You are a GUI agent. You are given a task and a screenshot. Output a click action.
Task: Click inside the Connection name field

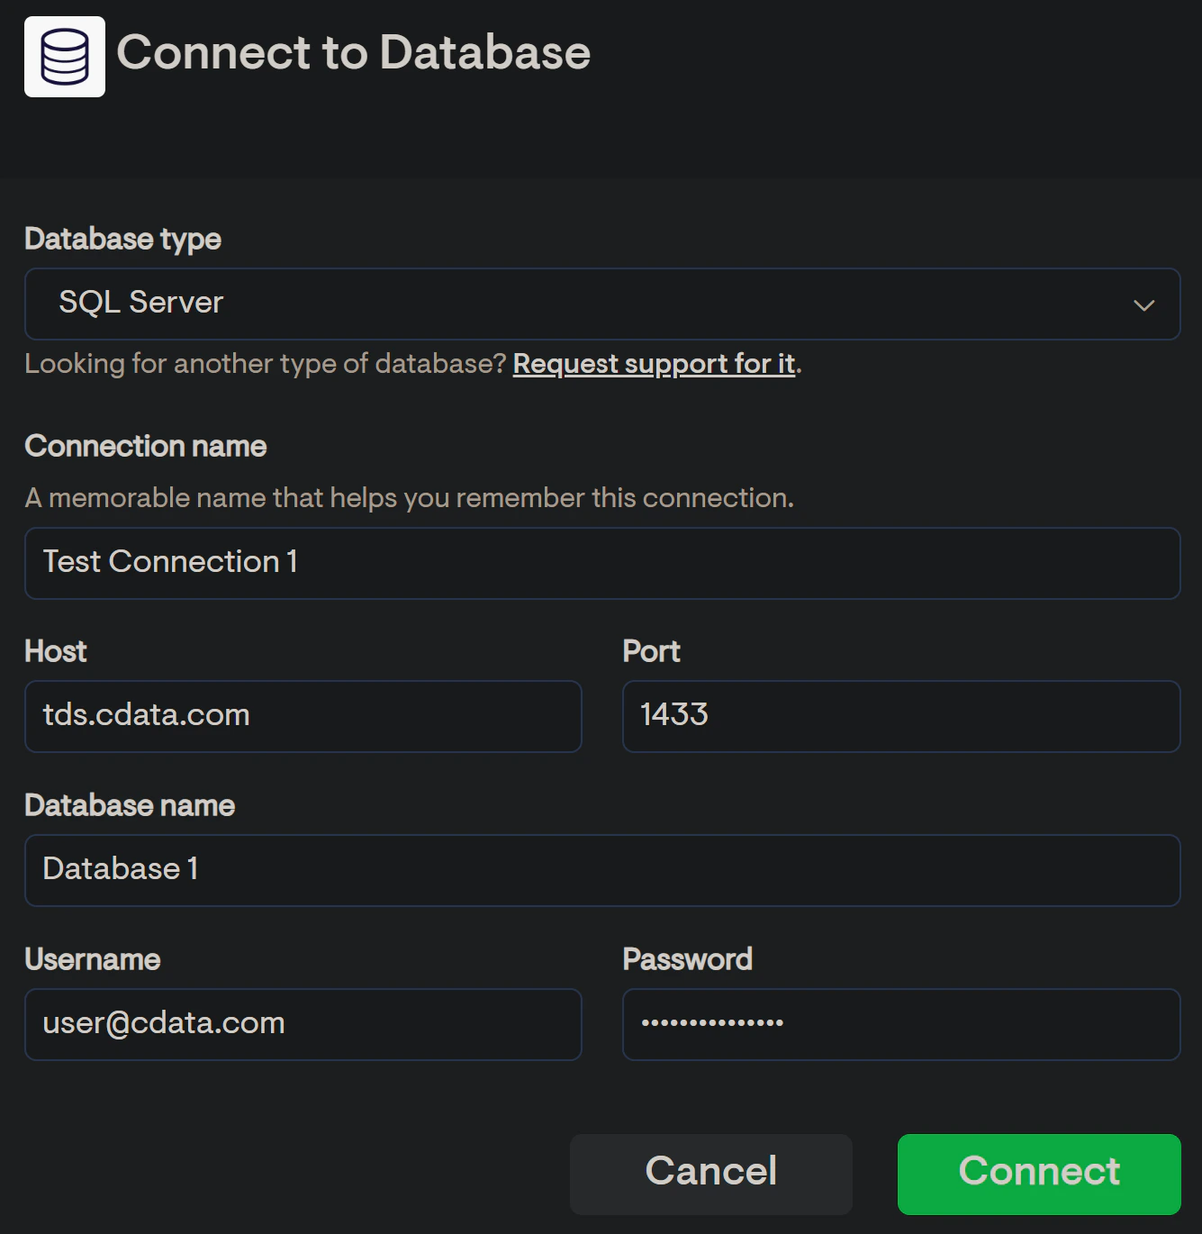(601, 563)
